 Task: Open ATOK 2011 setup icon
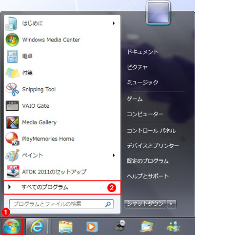[x=13, y=172]
